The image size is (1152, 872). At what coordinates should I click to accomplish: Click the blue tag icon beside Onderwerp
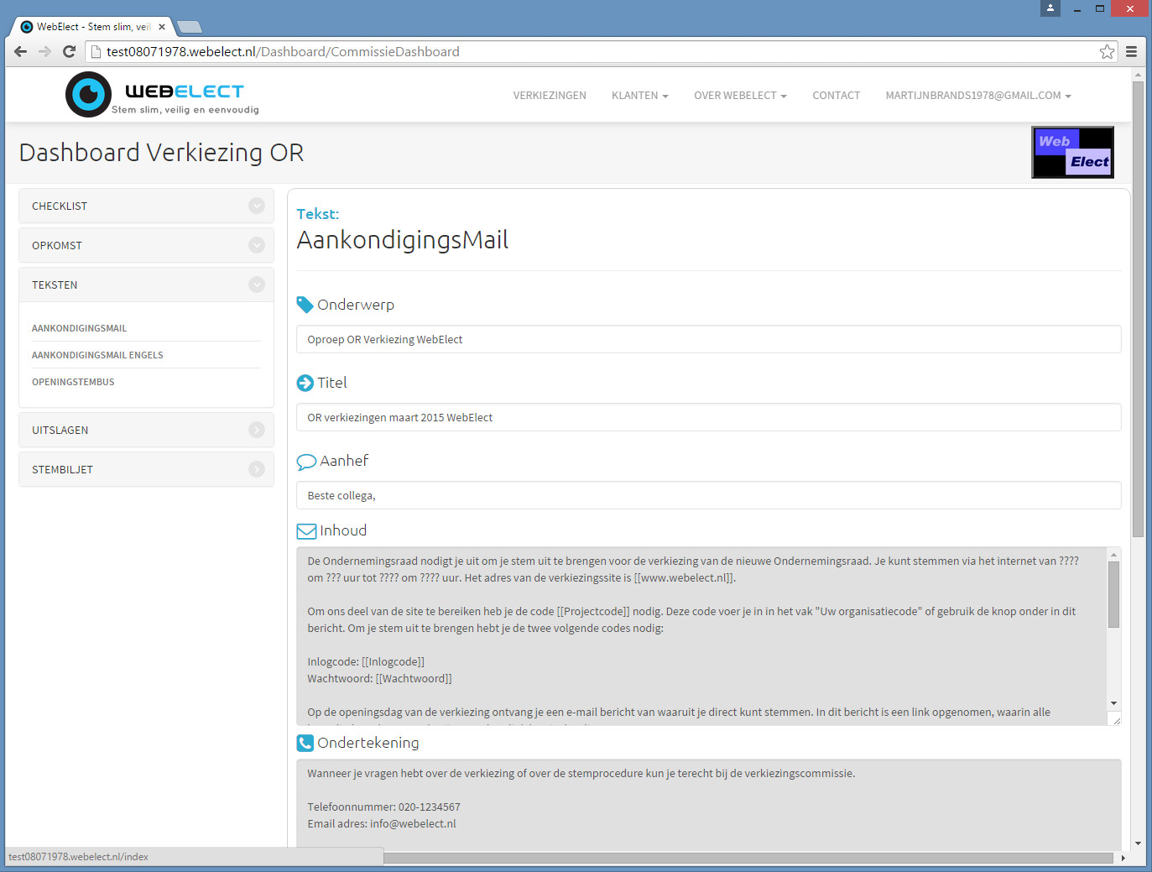pos(305,305)
